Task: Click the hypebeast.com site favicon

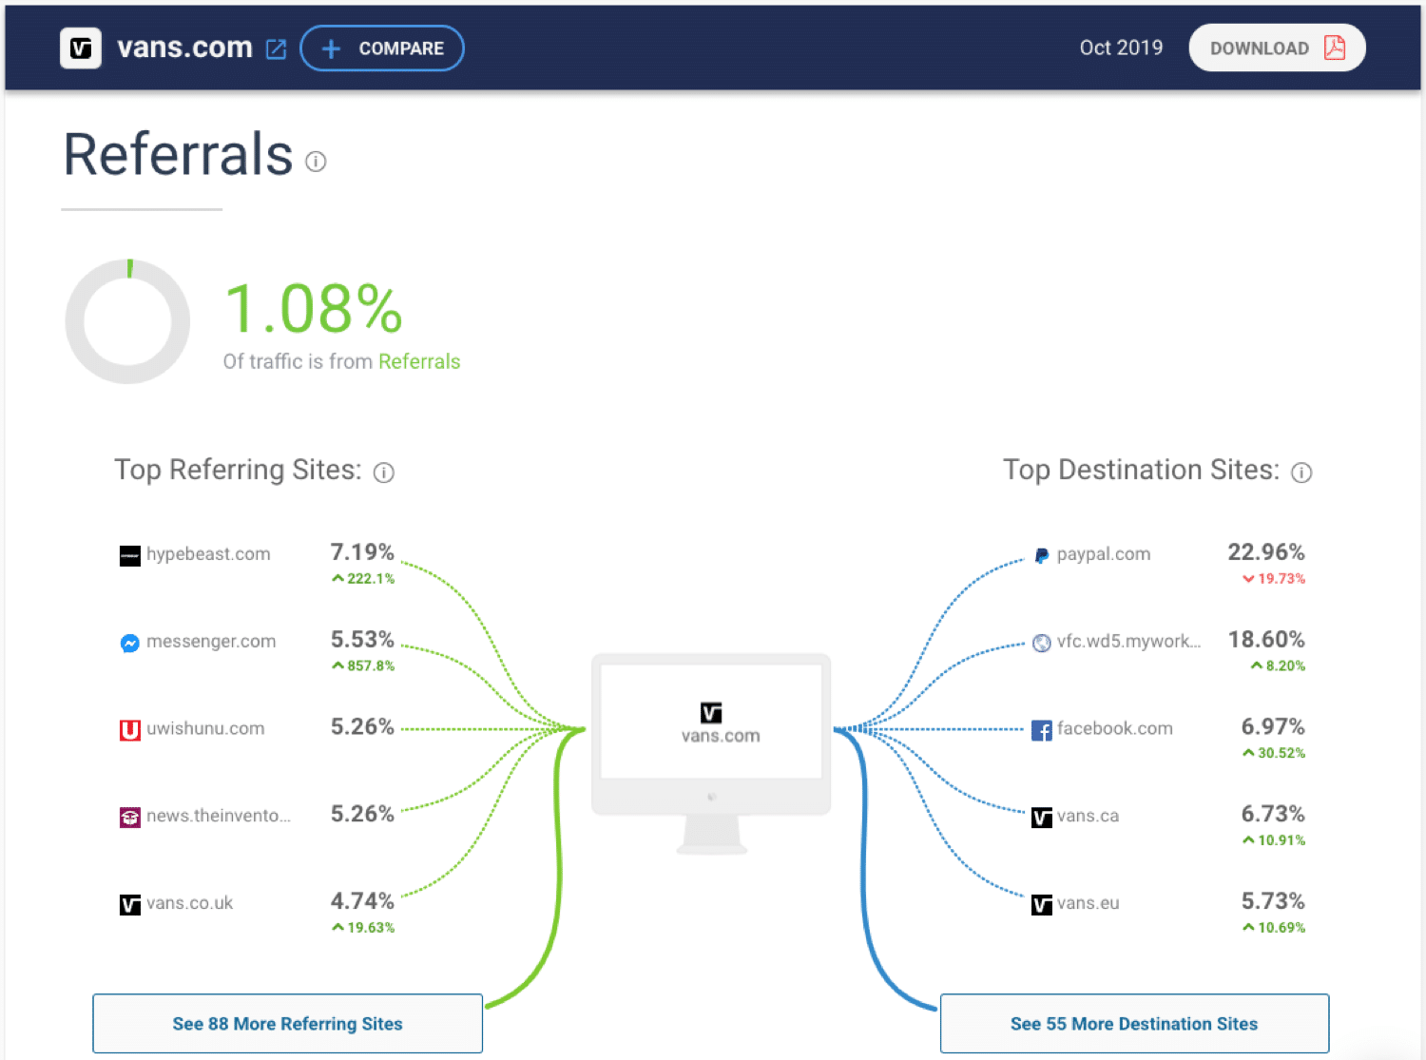Action: pos(129,555)
